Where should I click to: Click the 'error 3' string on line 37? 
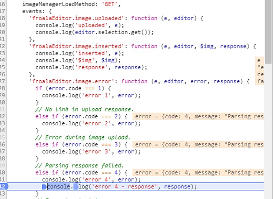(96, 152)
